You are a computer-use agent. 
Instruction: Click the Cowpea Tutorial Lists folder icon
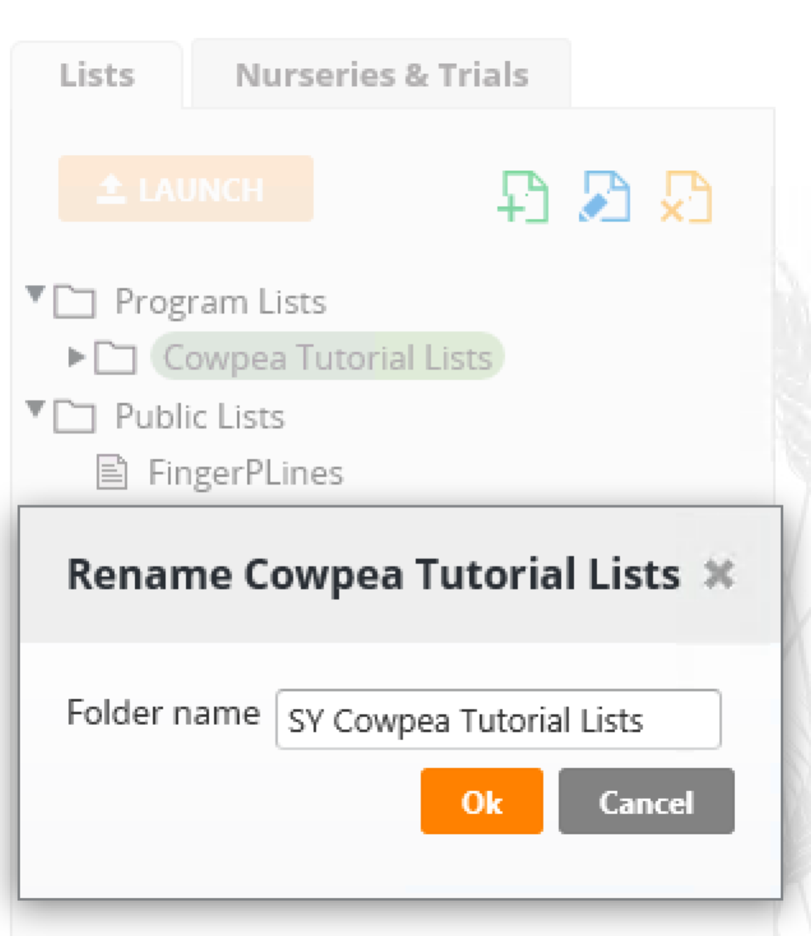(x=115, y=358)
